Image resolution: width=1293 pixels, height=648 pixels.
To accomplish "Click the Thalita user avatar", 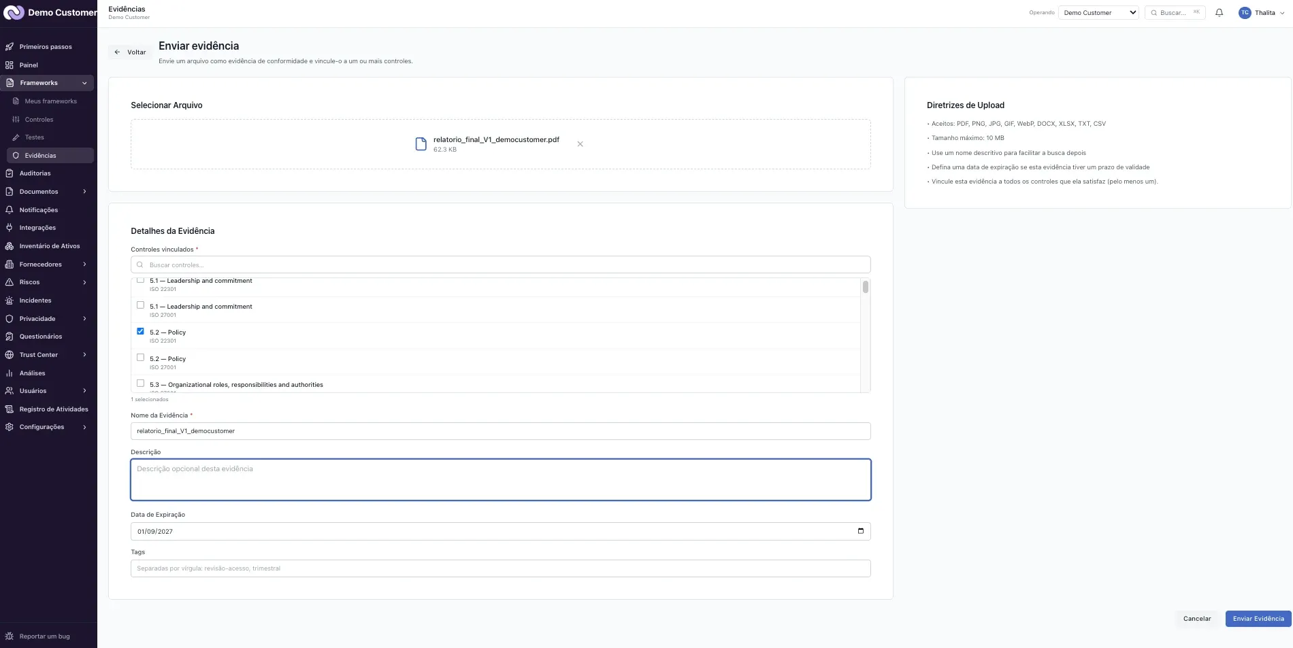I will click(x=1245, y=12).
